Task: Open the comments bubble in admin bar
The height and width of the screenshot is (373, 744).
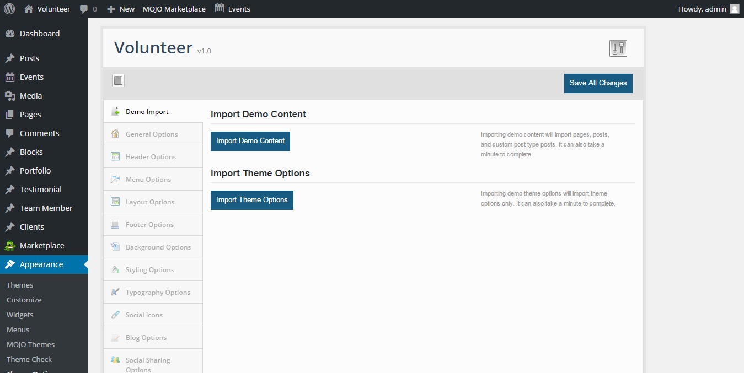Action: (x=83, y=9)
